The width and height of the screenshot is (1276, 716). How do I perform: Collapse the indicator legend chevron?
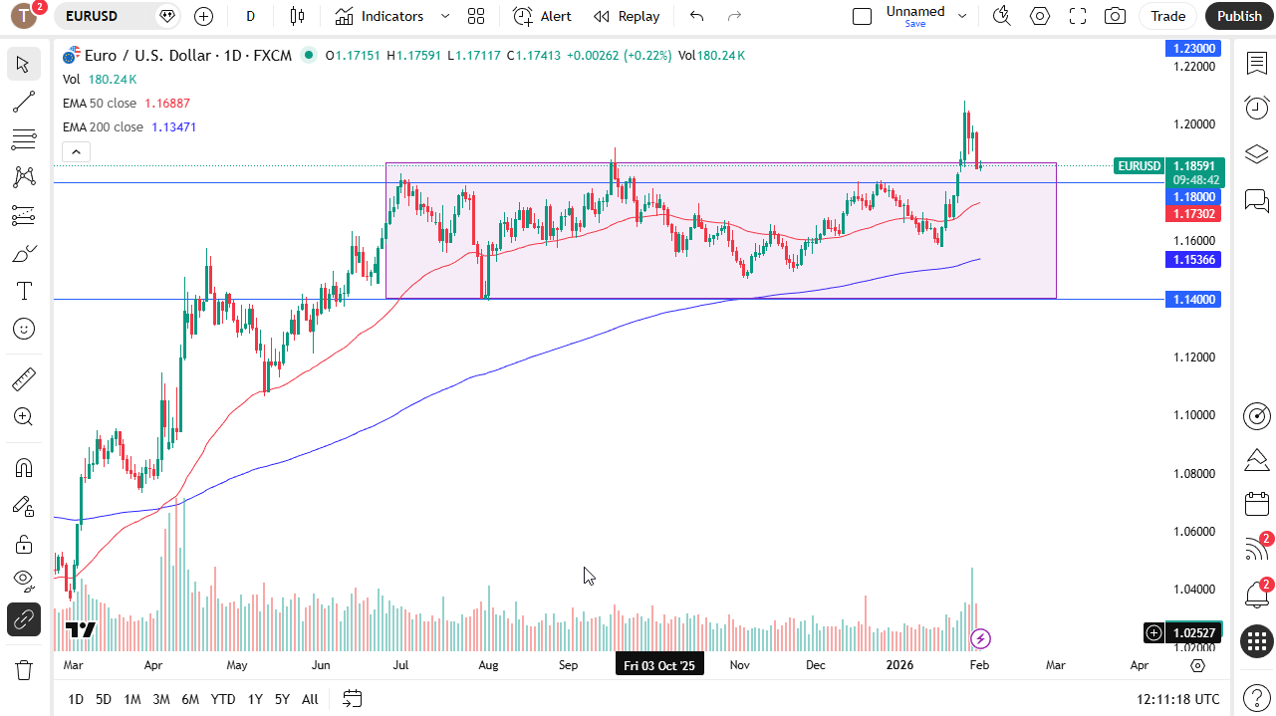tap(77, 152)
